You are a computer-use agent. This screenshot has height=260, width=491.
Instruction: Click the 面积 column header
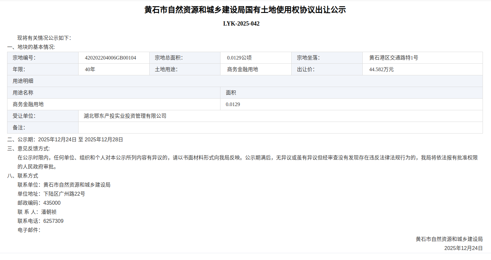(x=231, y=93)
